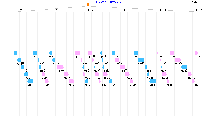The image size is (212, 132).
Task: Click the tsaB gene text label
Action: (150, 78)
